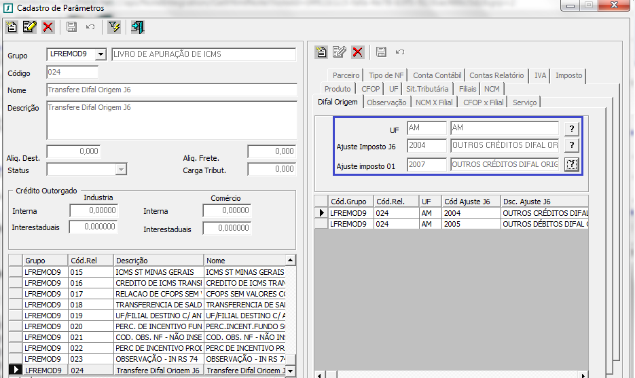Open the Conta Contábil tab
The image size is (635, 378).
pyautogui.click(x=437, y=75)
